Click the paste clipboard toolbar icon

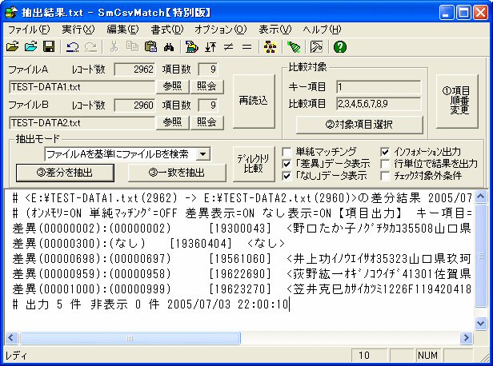point(150,47)
